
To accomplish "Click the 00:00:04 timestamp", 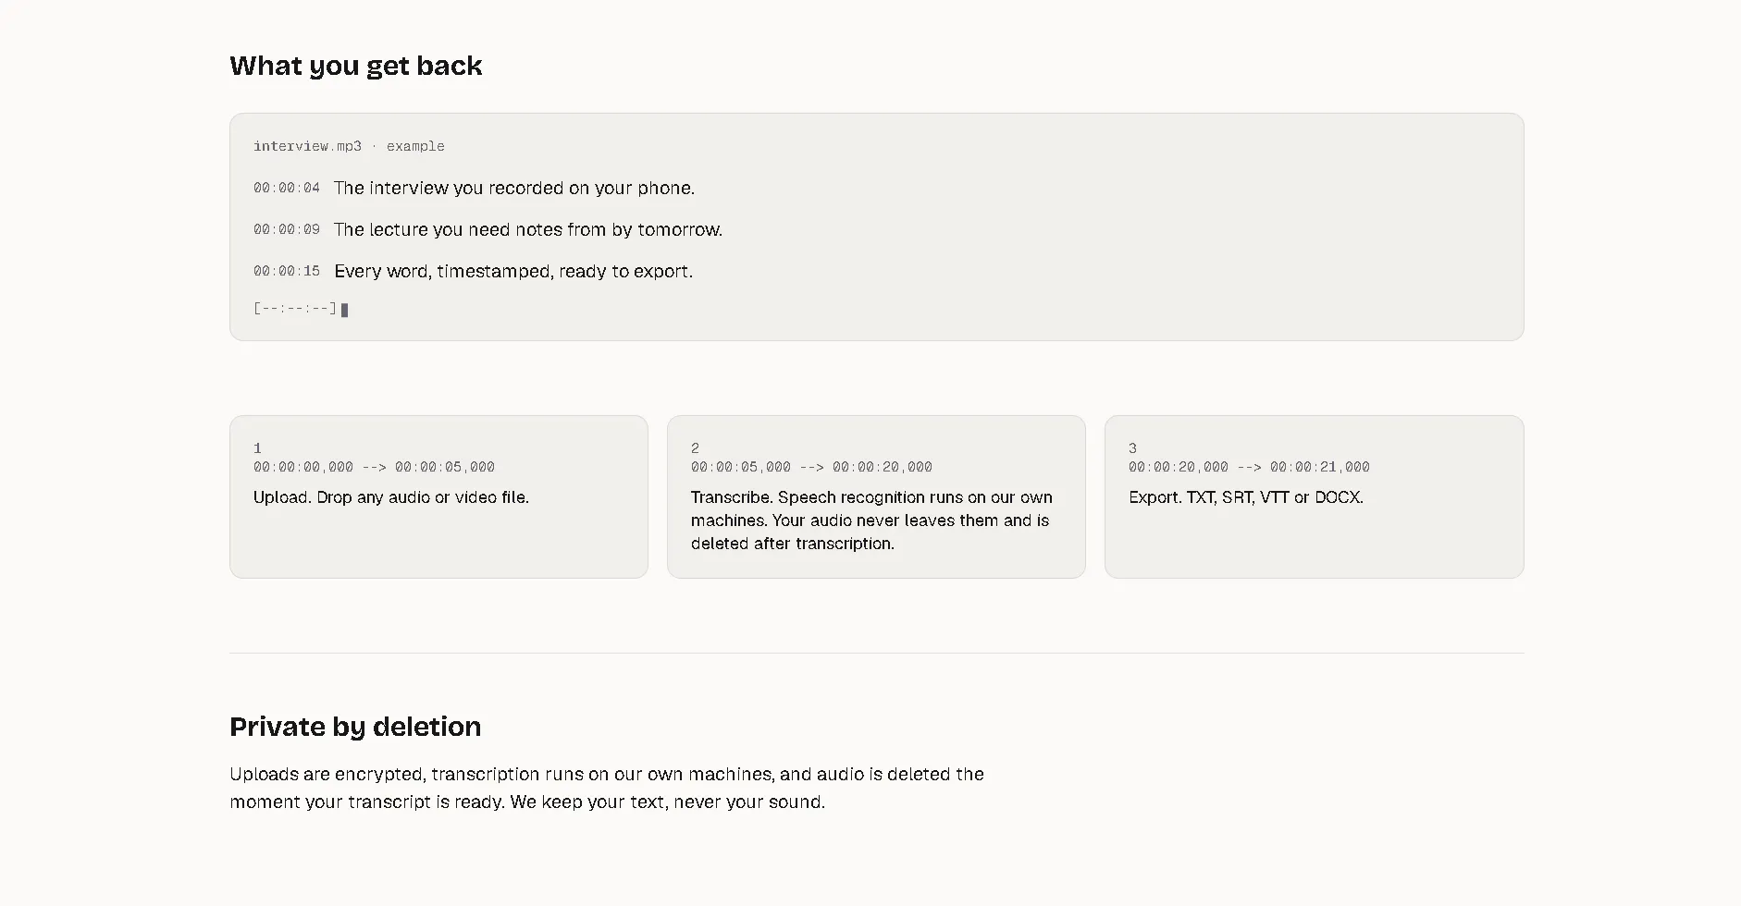I will coord(287,188).
